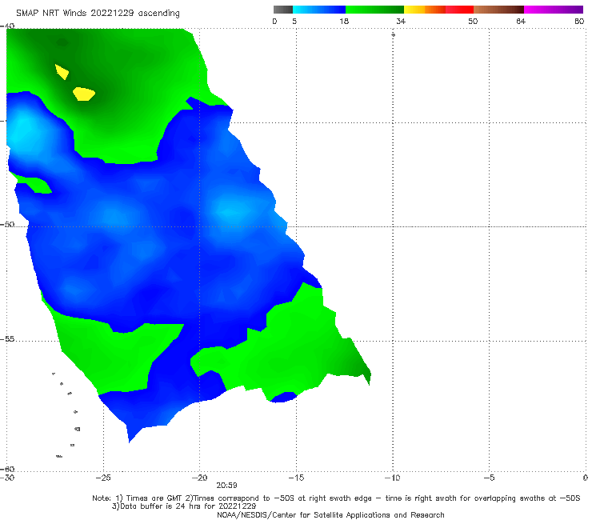Click the x-axis longitude label "-15"
Image resolution: width=592 pixels, height=520 pixels.
(x=296, y=478)
